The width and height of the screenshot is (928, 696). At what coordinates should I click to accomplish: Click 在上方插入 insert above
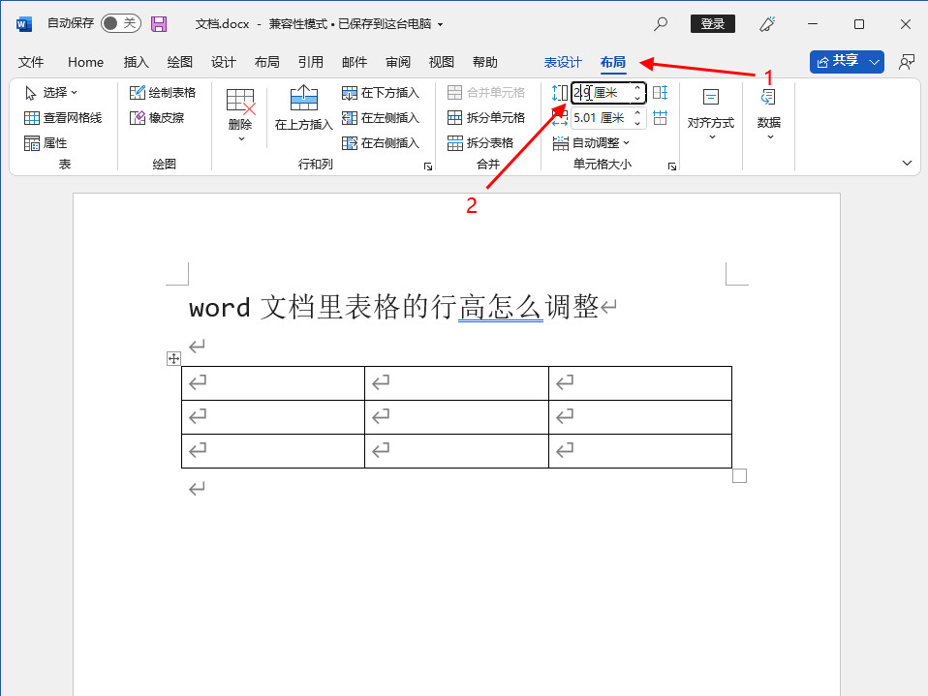click(x=303, y=107)
